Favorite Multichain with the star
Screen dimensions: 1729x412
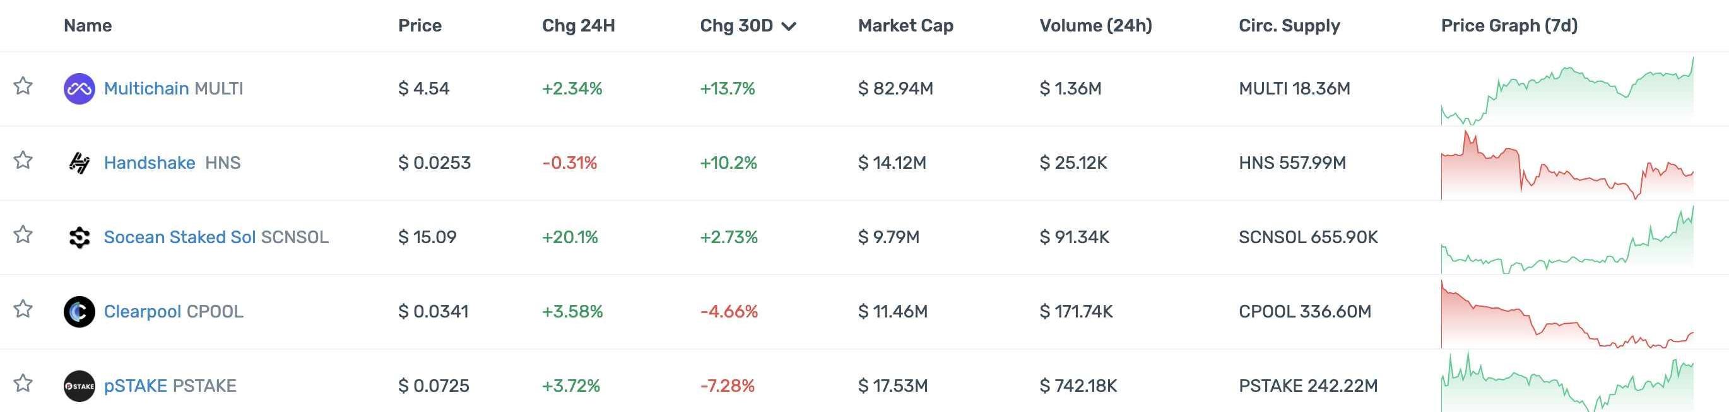(23, 86)
